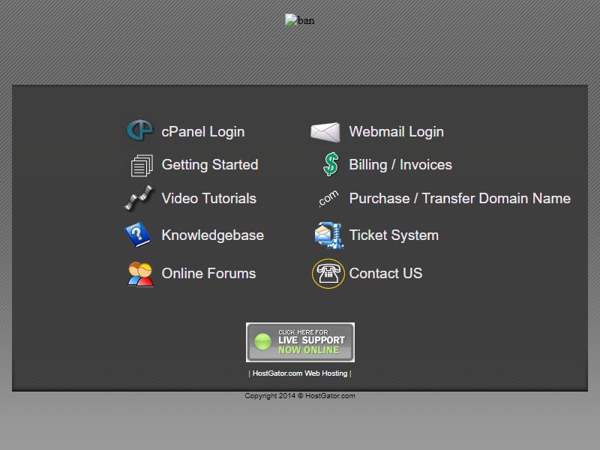
Task: Click the .com domain icon
Action: (x=328, y=198)
